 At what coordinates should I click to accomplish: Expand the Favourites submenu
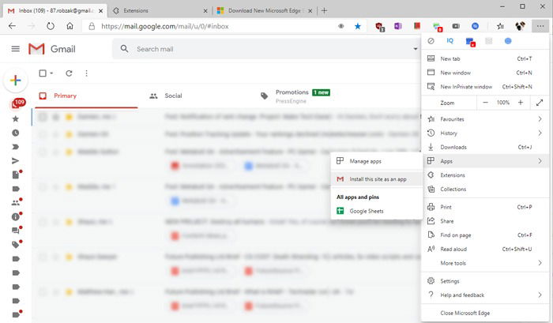click(540, 119)
